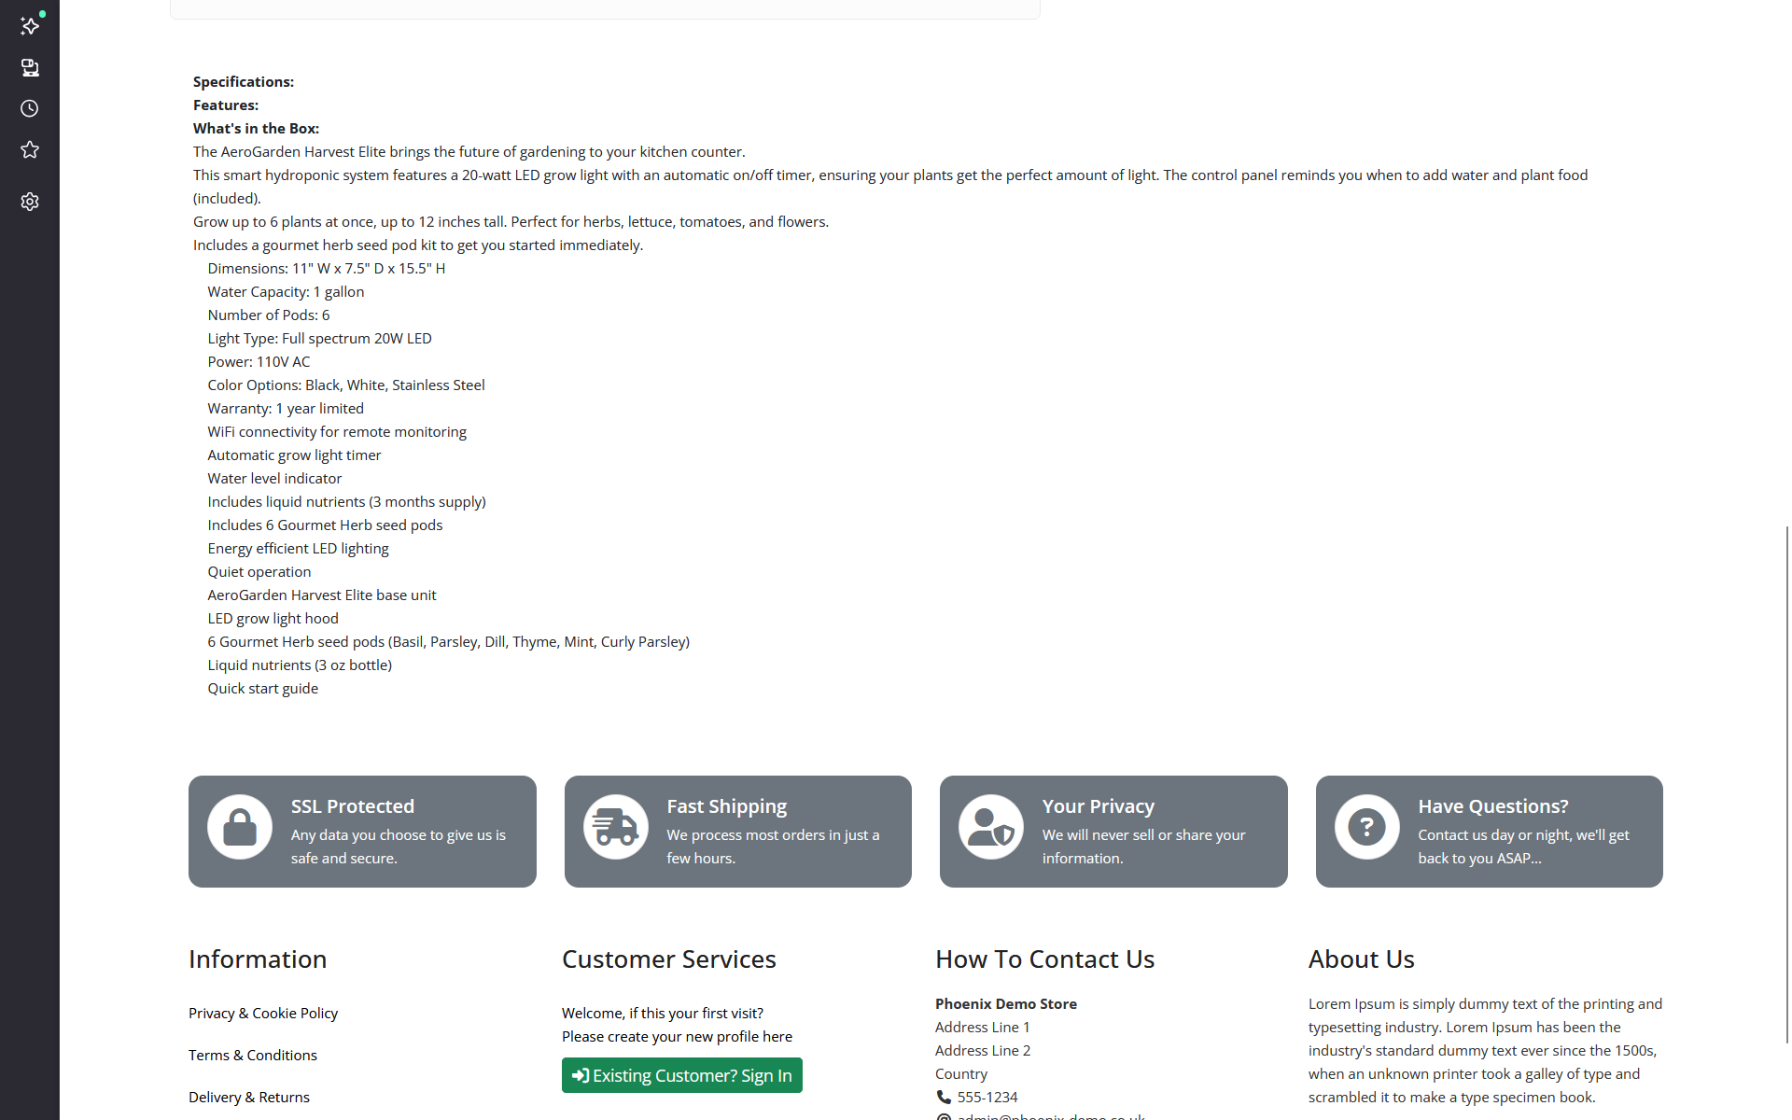
Task: Click the Address Line 1 text
Action: [x=983, y=1028]
